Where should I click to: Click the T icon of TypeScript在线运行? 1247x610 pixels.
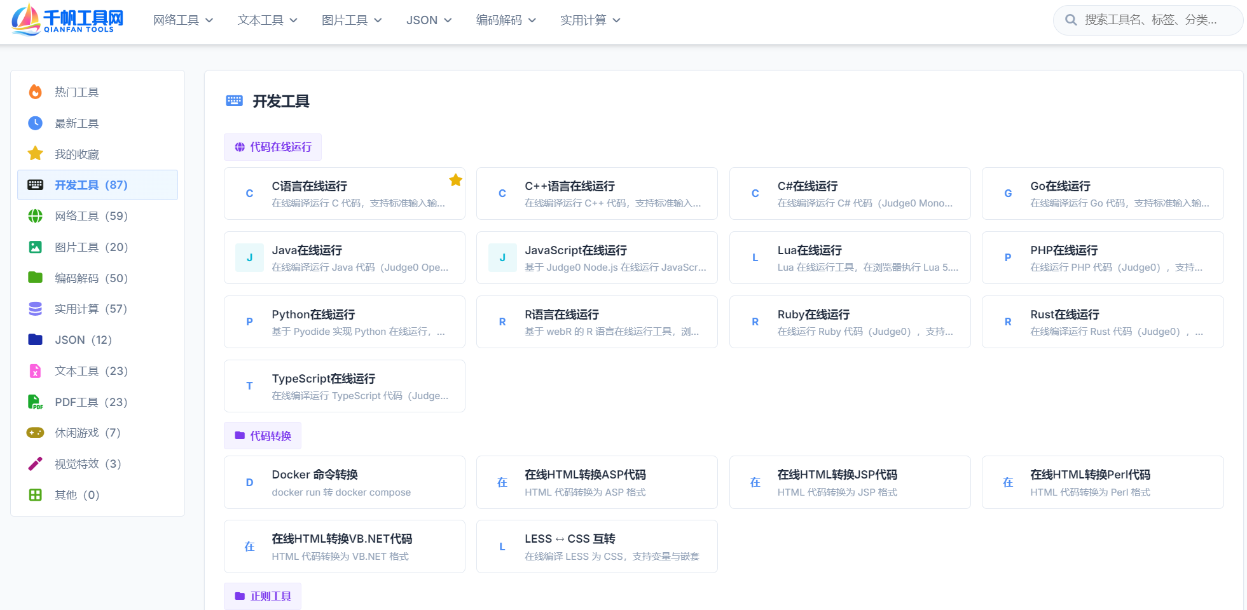click(x=249, y=386)
